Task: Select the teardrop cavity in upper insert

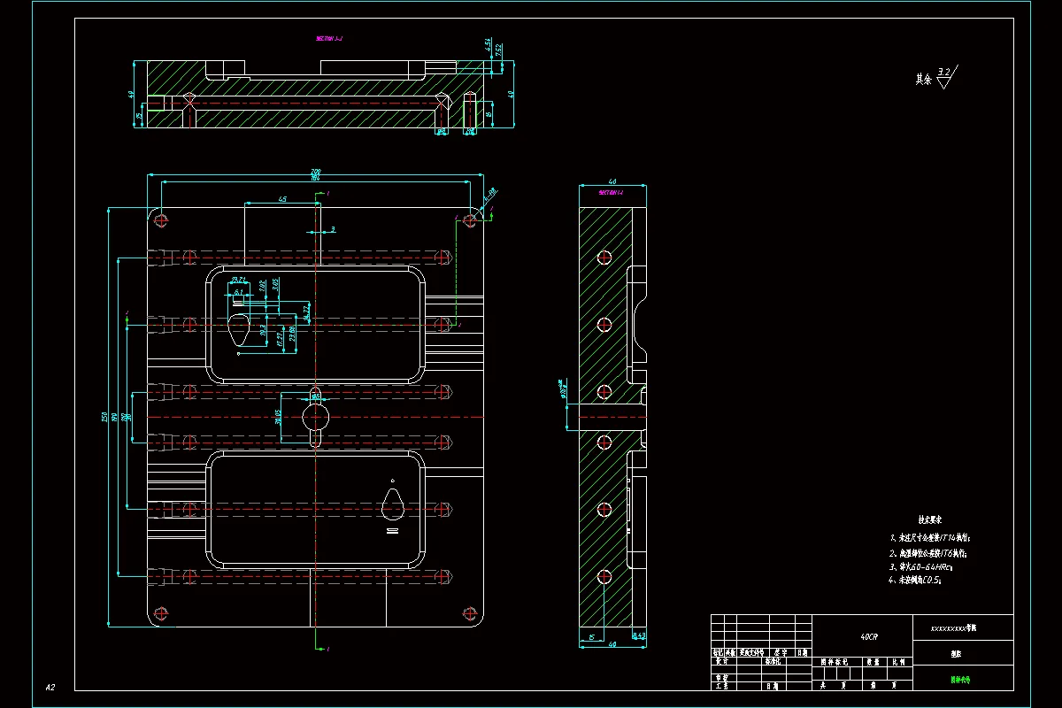Action: 239,329
